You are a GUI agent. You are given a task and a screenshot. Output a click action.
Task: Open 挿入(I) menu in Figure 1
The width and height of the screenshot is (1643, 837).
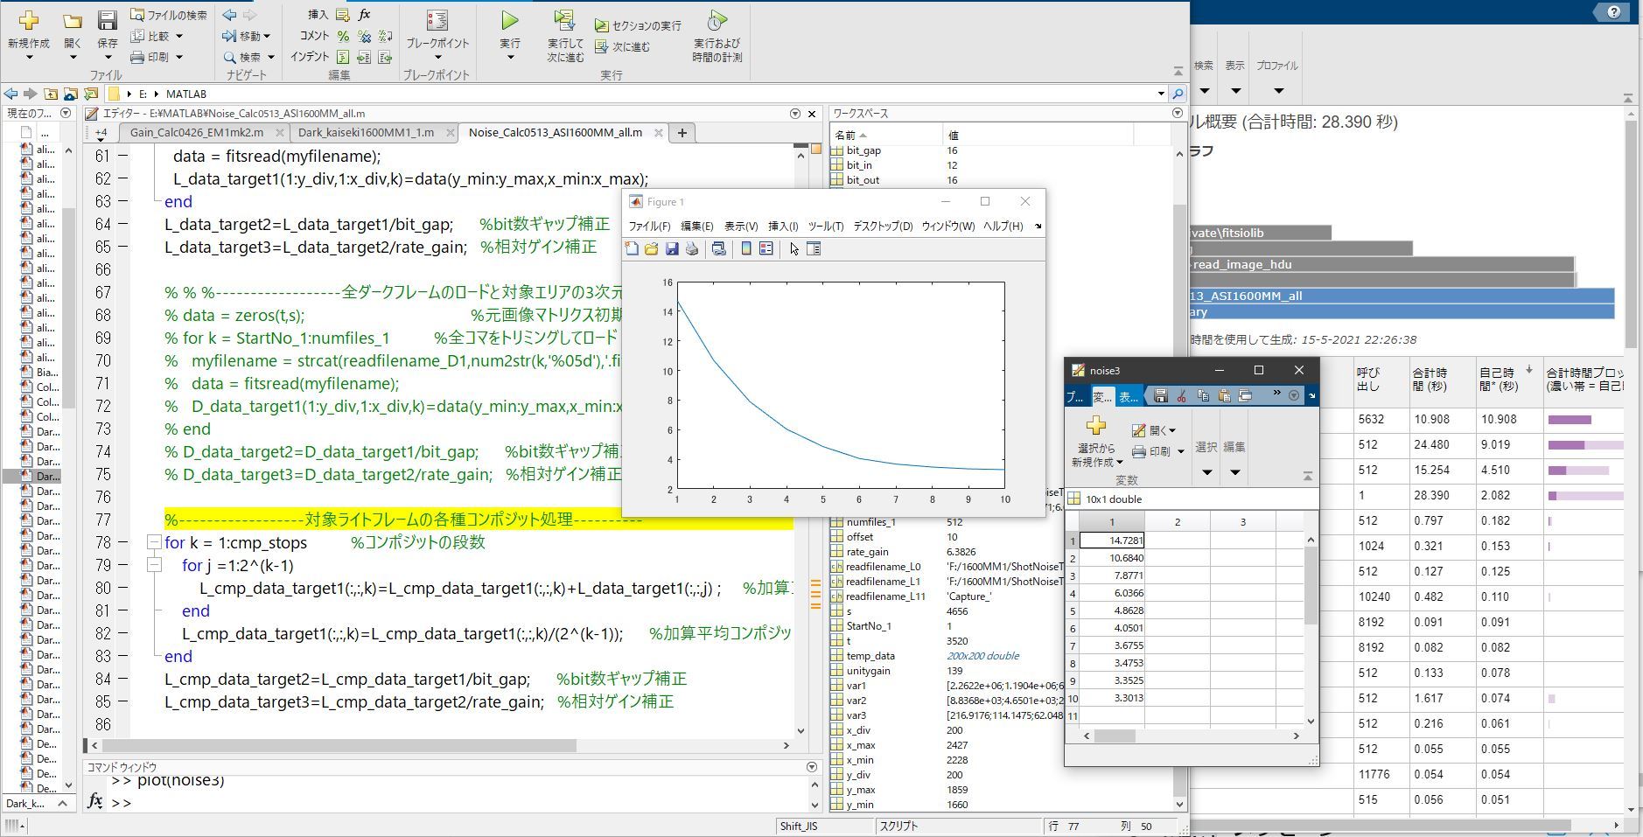click(782, 226)
